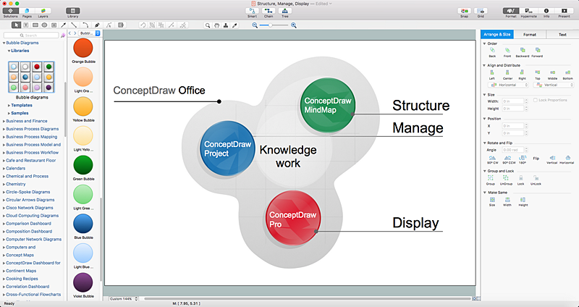Open Business and Finance solutions
Viewport: 579px width, 307px height.
click(27, 121)
